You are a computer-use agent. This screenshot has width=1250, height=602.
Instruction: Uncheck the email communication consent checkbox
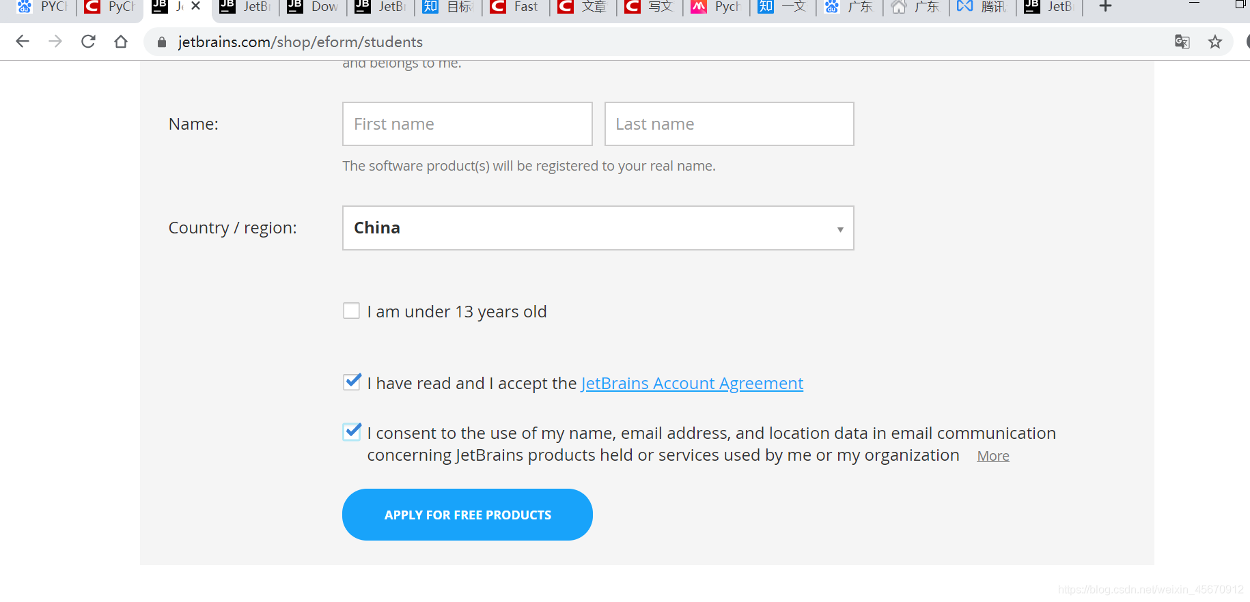tap(352, 432)
